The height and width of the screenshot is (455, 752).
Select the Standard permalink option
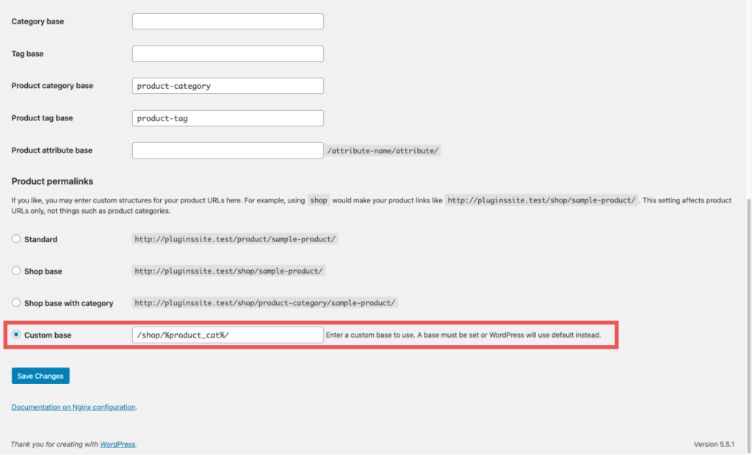point(15,239)
